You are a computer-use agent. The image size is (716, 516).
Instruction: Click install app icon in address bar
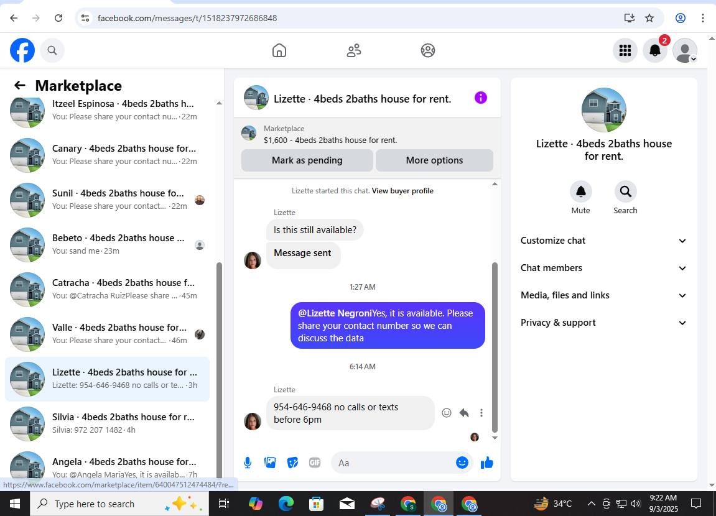click(630, 18)
